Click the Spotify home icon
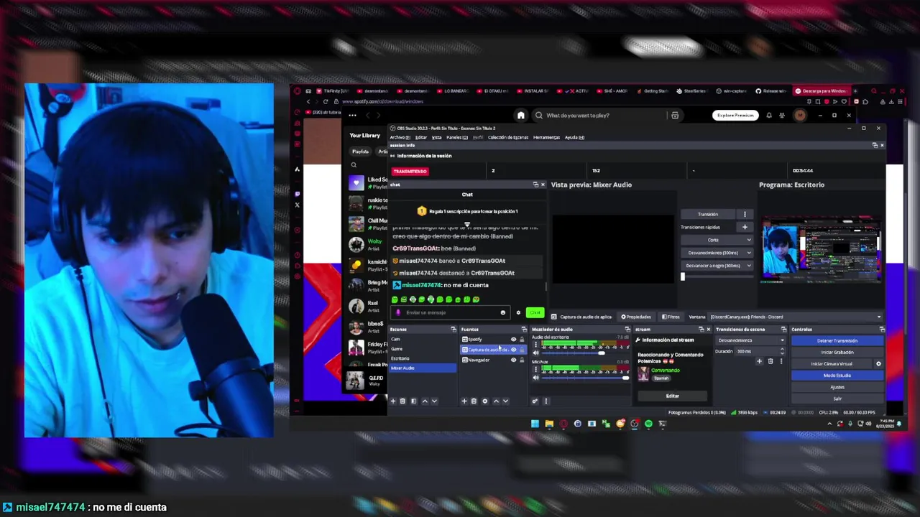The height and width of the screenshot is (517, 920). coord(521,116)
